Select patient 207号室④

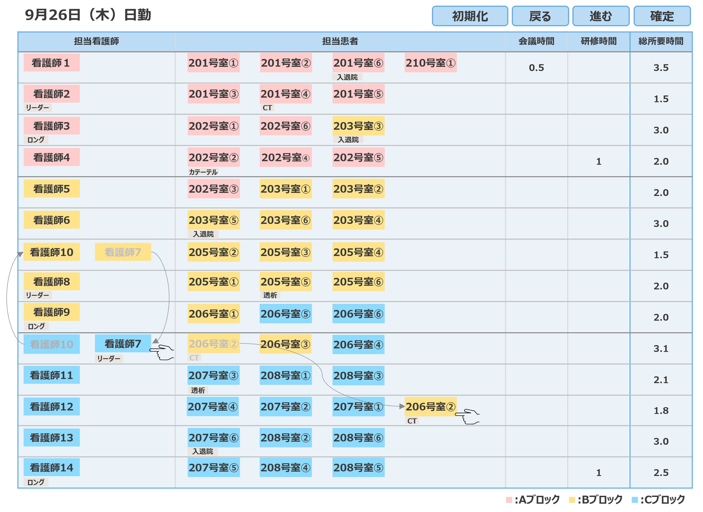coord(213,407)
